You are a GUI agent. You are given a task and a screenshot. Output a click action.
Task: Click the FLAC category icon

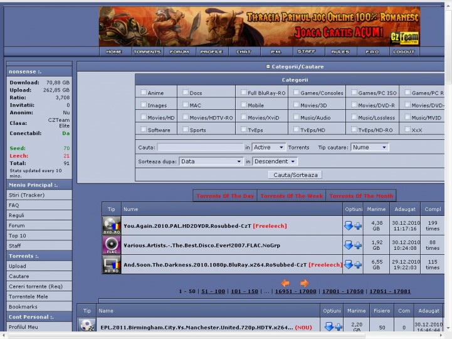[112, 245]
